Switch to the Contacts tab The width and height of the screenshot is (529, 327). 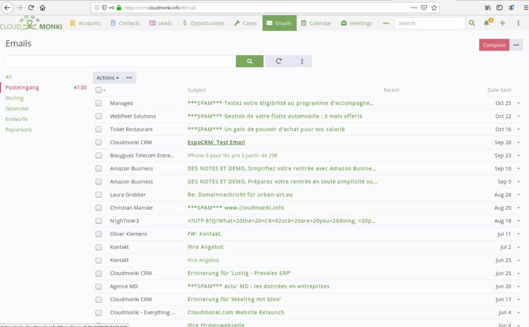point(125,23)
